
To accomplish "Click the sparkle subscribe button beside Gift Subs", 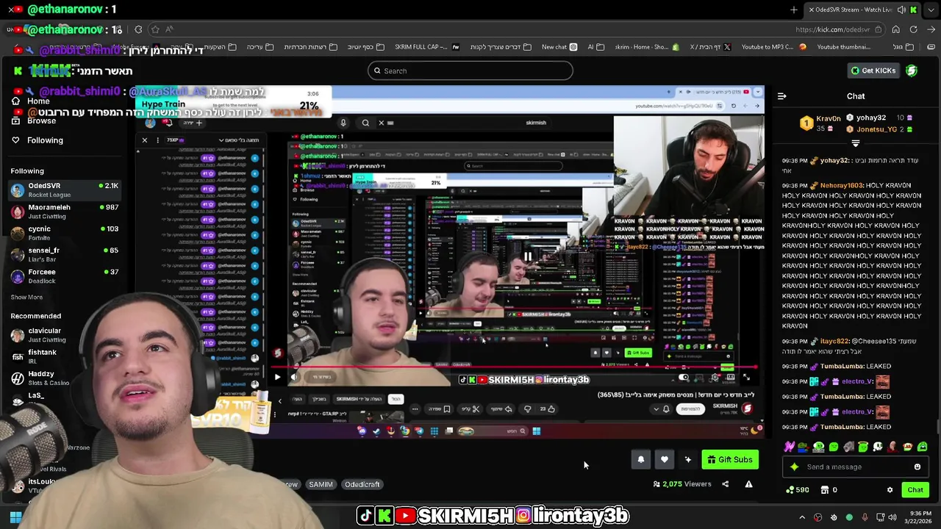I will coord(688,460).
